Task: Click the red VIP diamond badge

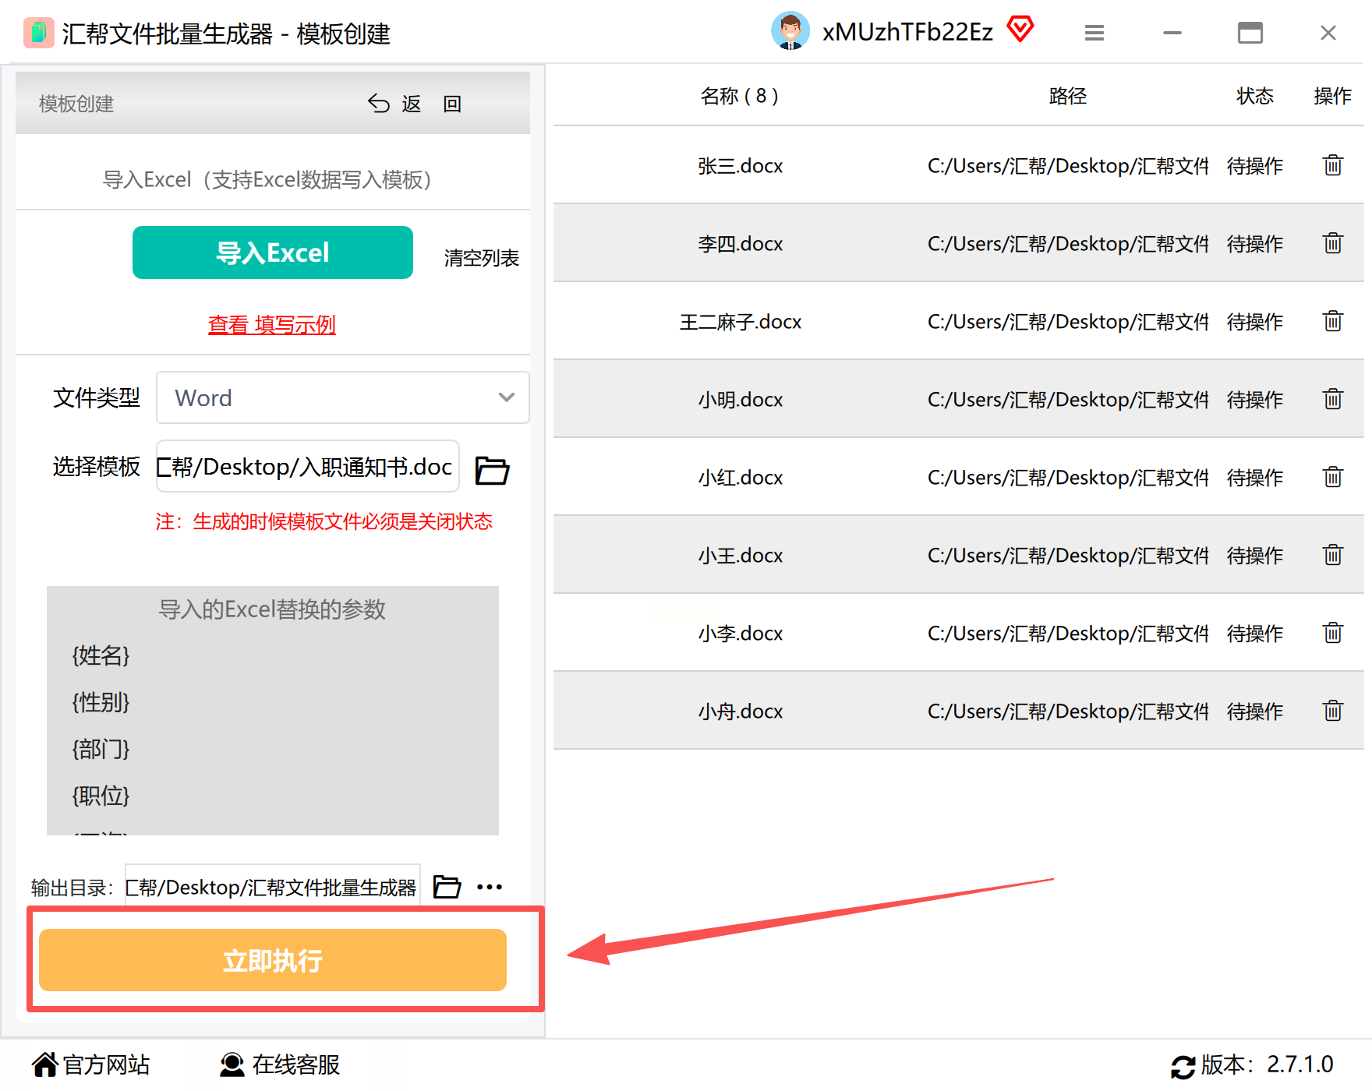Action: click(1020, 30)
